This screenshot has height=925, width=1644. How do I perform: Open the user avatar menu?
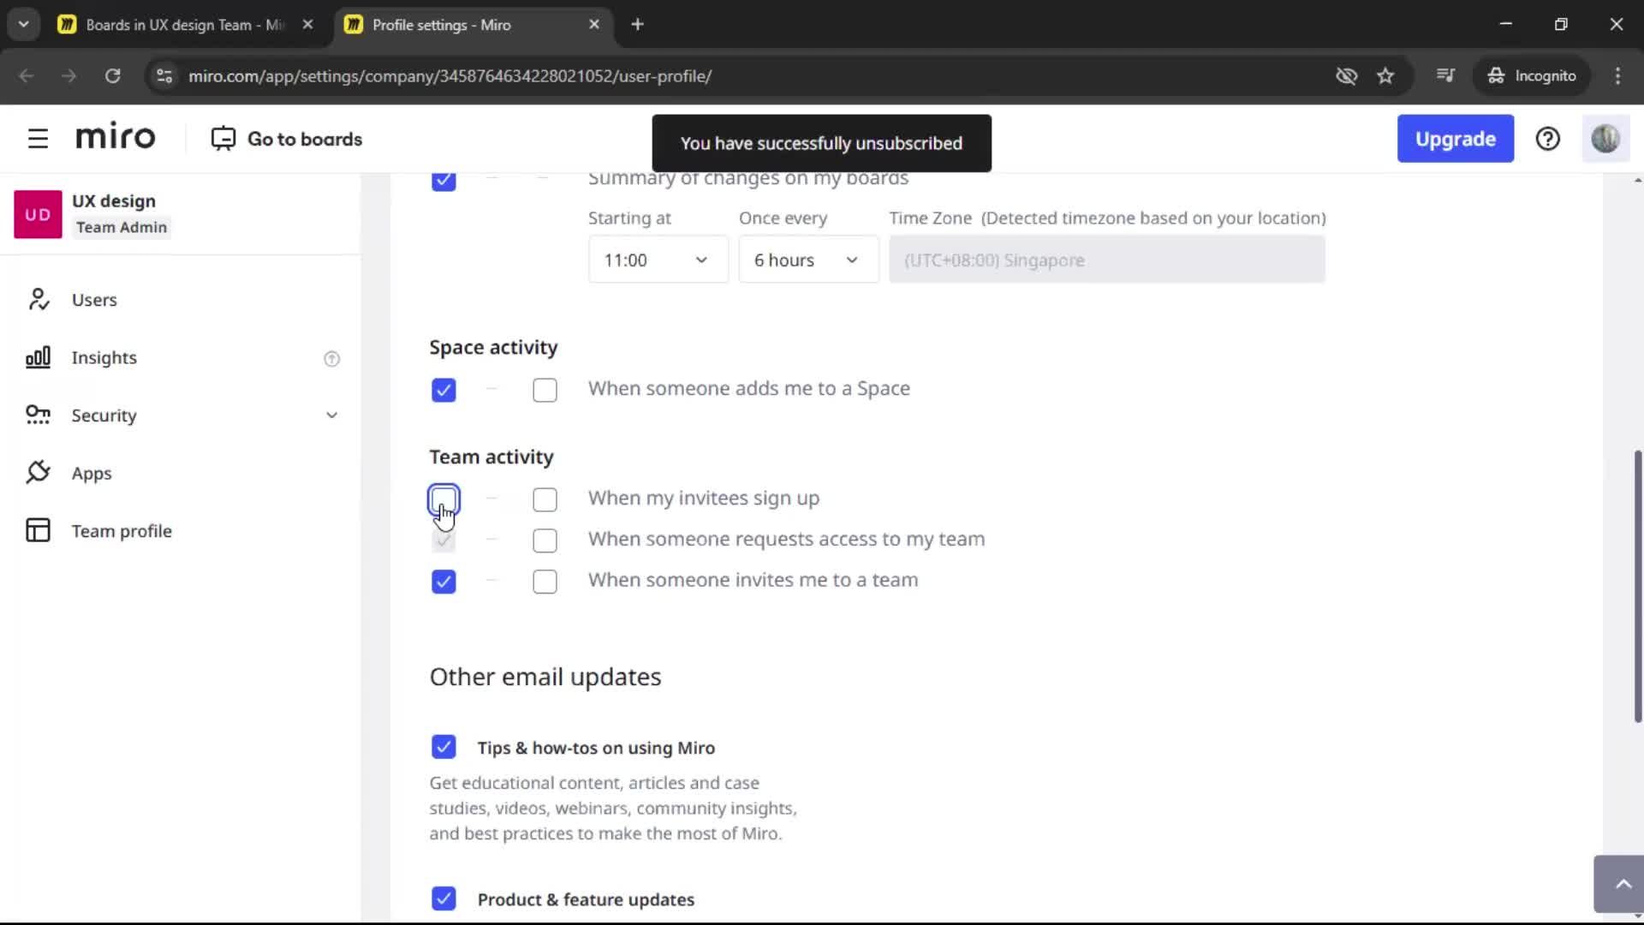[1605, 139]
